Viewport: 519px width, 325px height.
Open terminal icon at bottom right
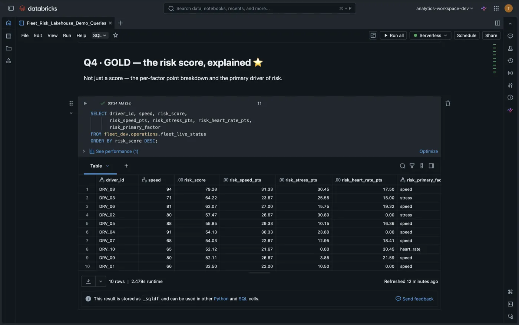tap(510, 304)
